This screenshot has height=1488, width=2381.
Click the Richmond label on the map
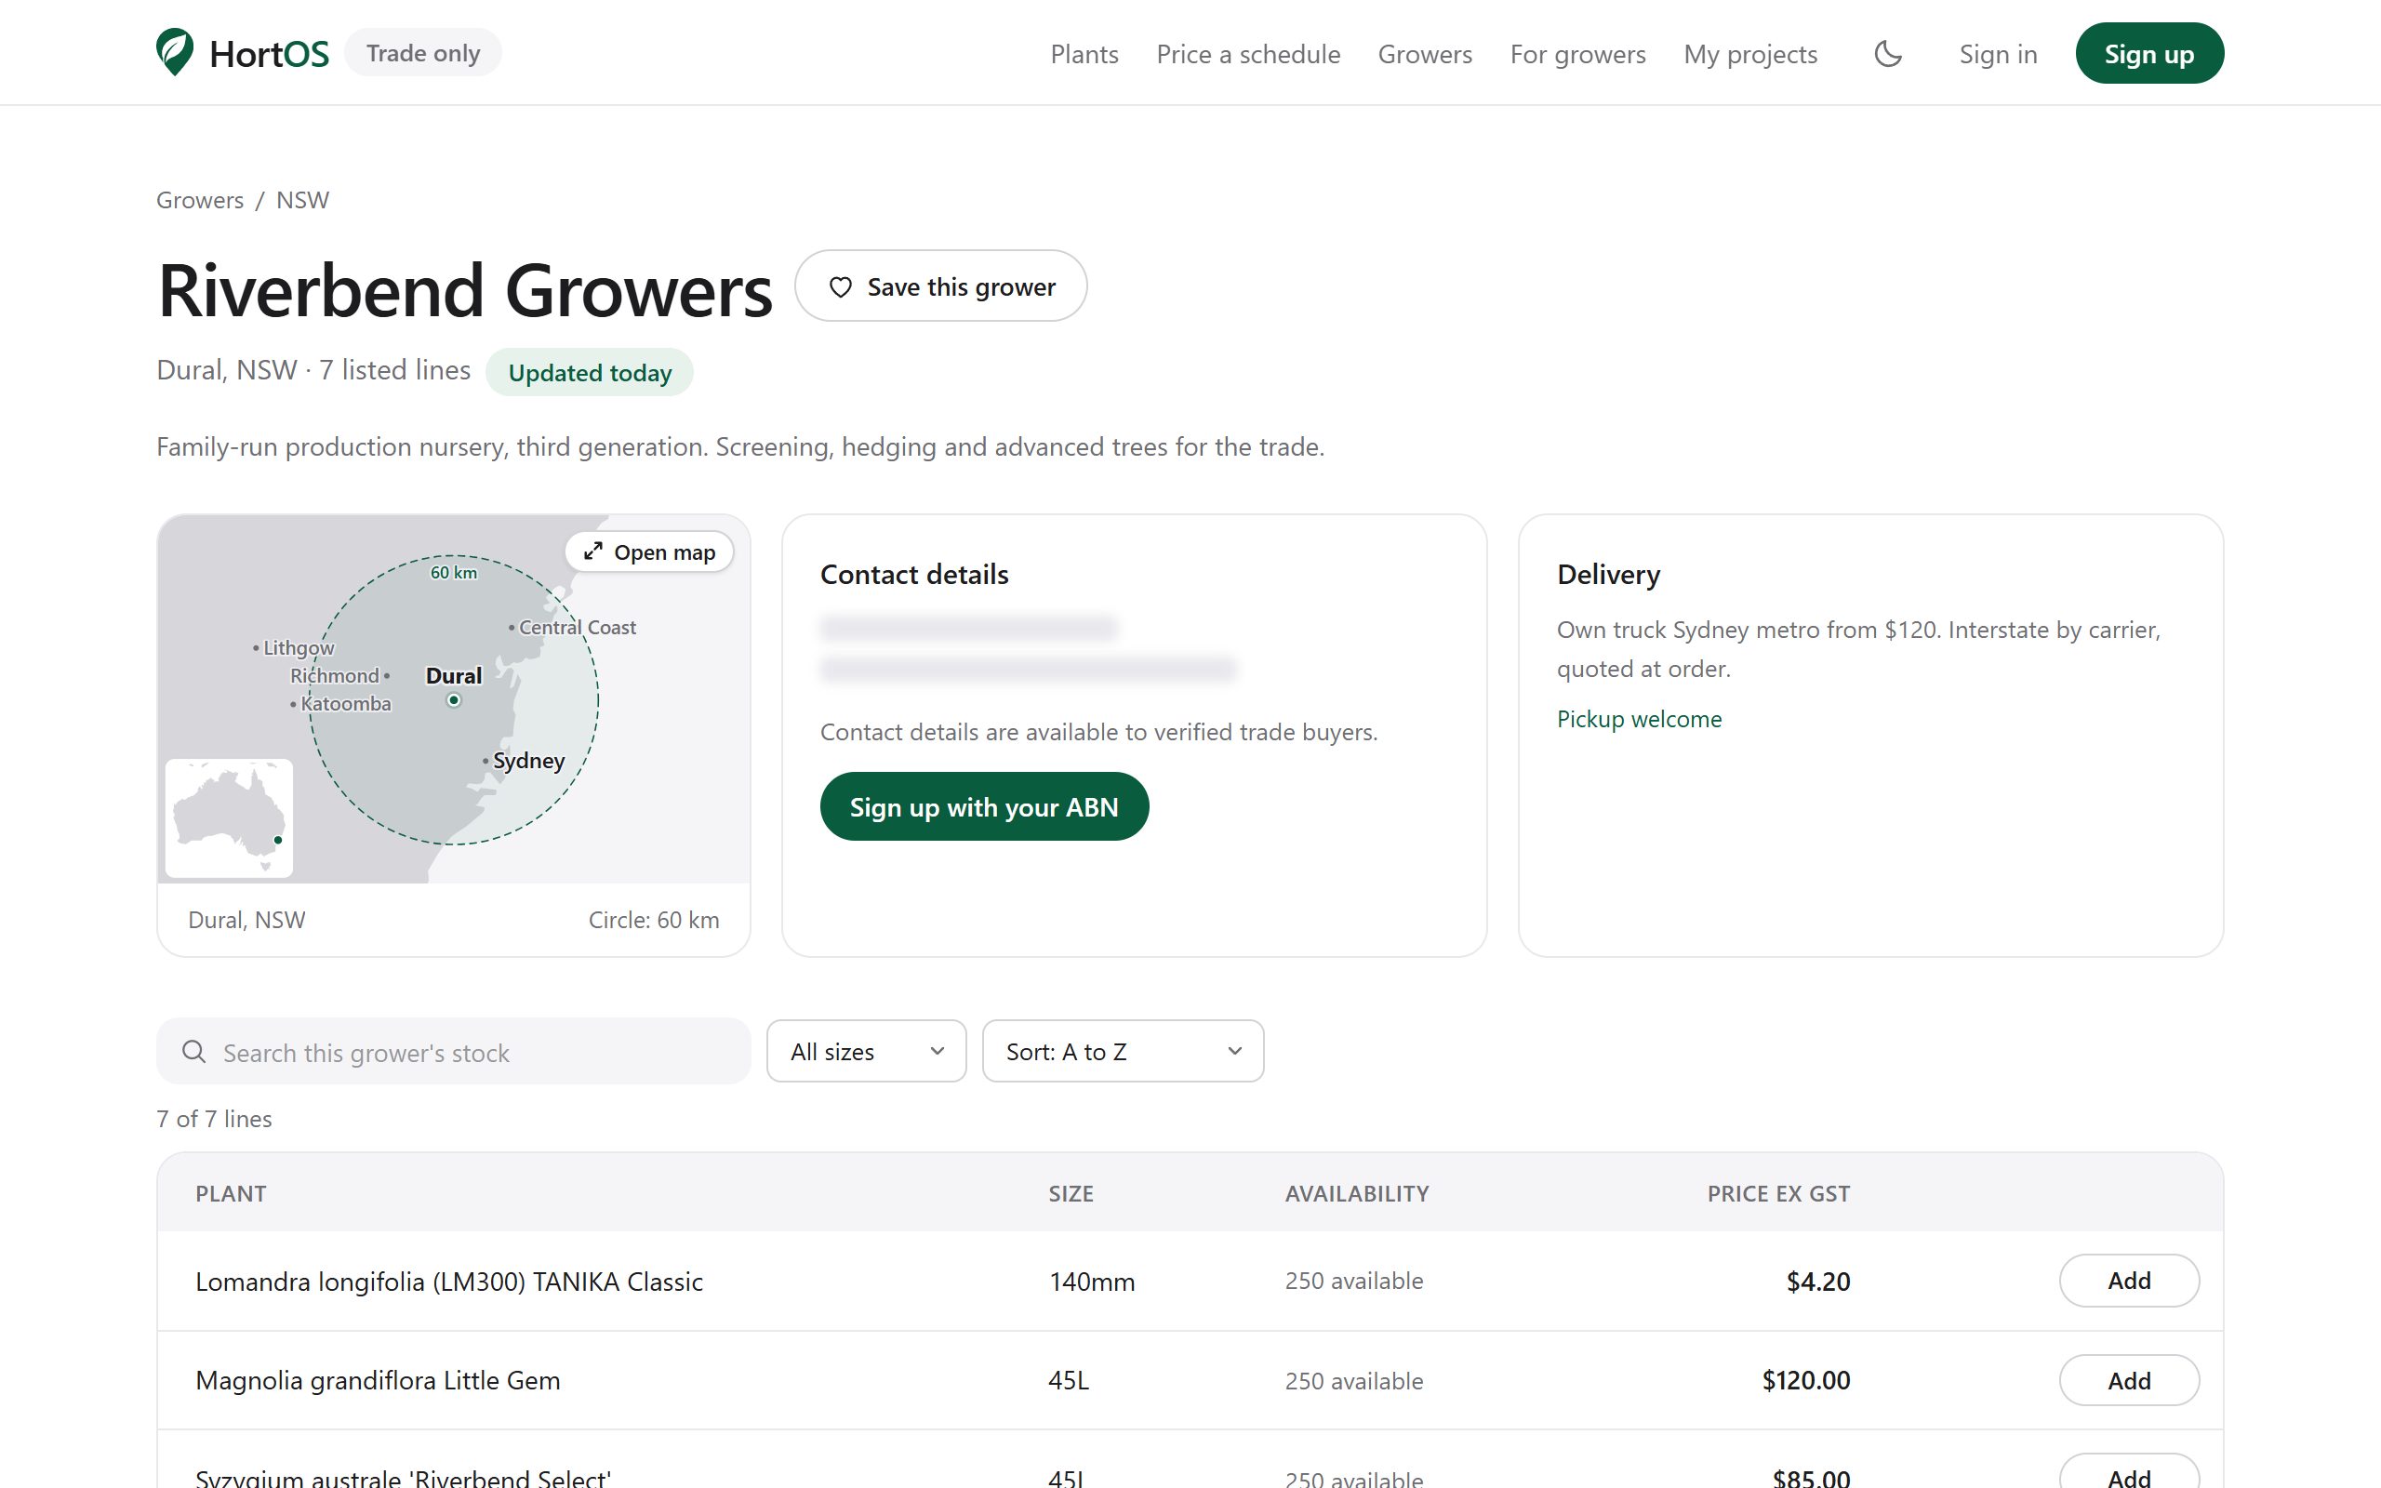click(335, 676)
